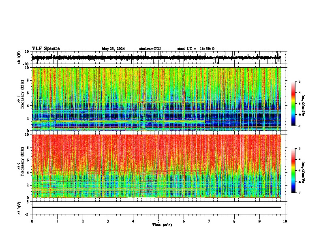Click the "ch.1(V)" waveform axis label
321x248 pixels.
(19, 58)
